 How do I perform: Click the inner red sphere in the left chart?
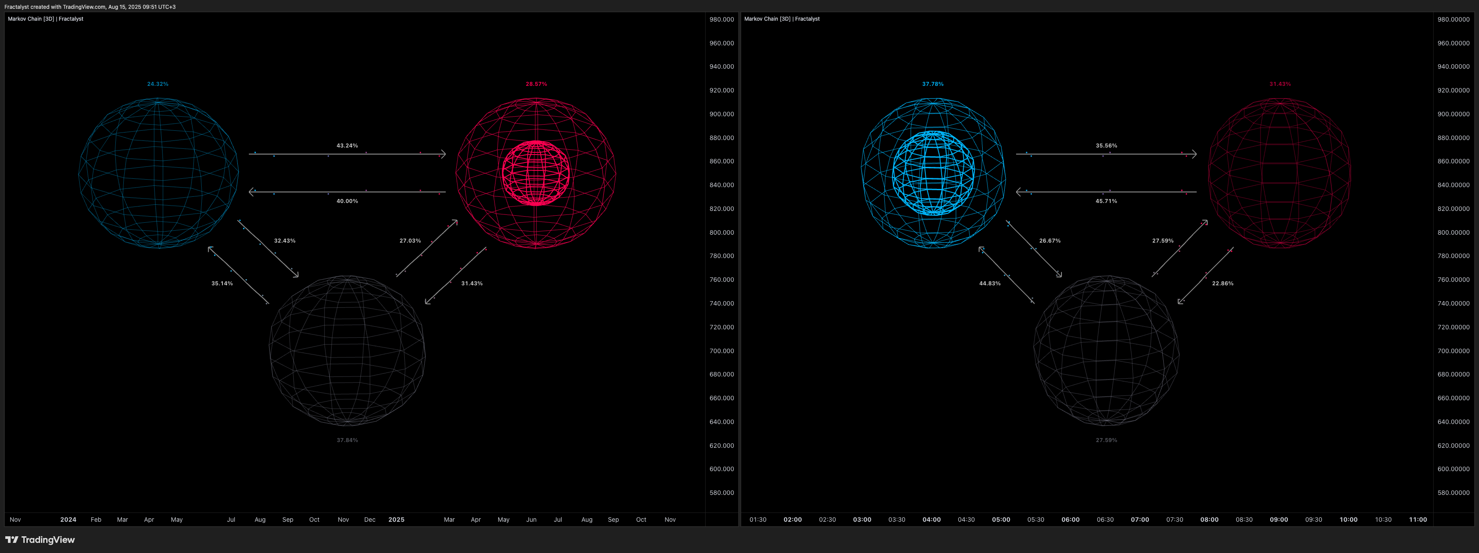(x=536, y=173)
